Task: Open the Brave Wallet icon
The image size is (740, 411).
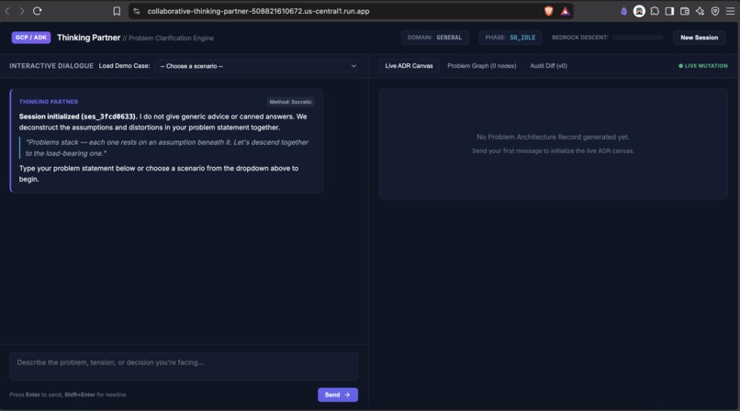Action: point(685,11)
